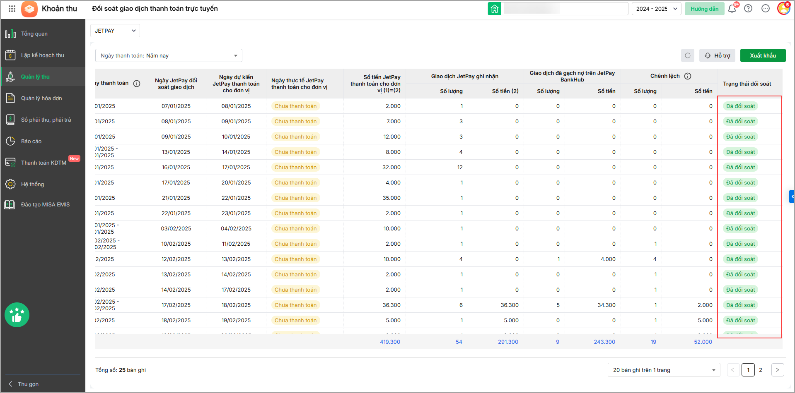Click the refresh data icon
The image size is (795, 393).
[688, 55]
